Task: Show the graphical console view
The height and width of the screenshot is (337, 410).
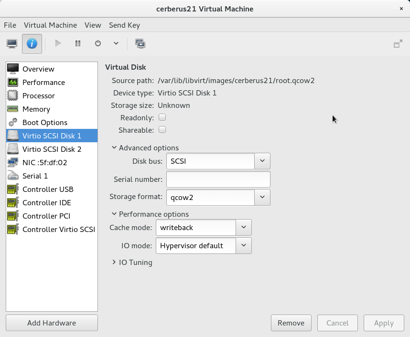Action: click(12, 43)
